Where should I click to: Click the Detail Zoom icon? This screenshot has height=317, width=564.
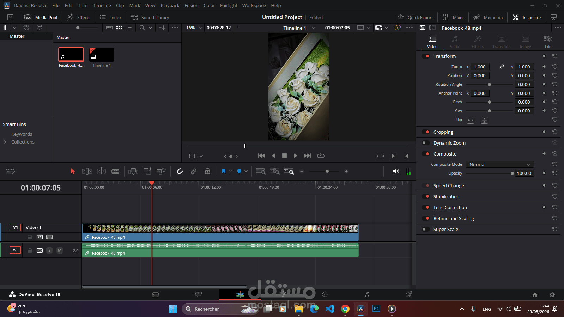pos(275,171)
